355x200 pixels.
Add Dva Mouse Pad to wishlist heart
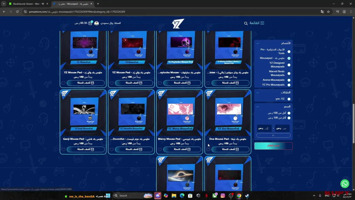tap(208, 149)
